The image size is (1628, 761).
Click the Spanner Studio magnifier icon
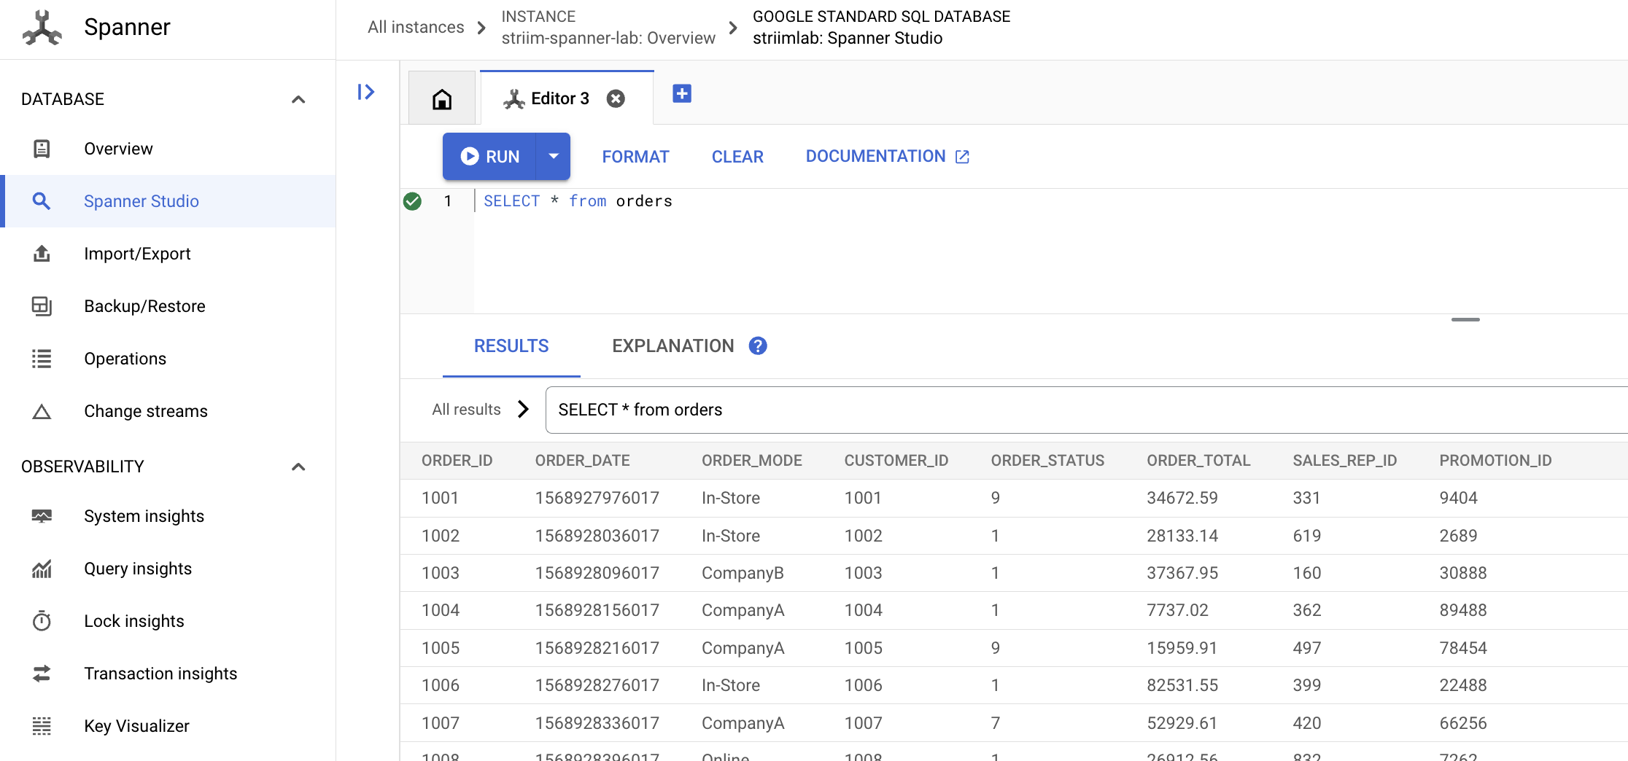(42, 201)
